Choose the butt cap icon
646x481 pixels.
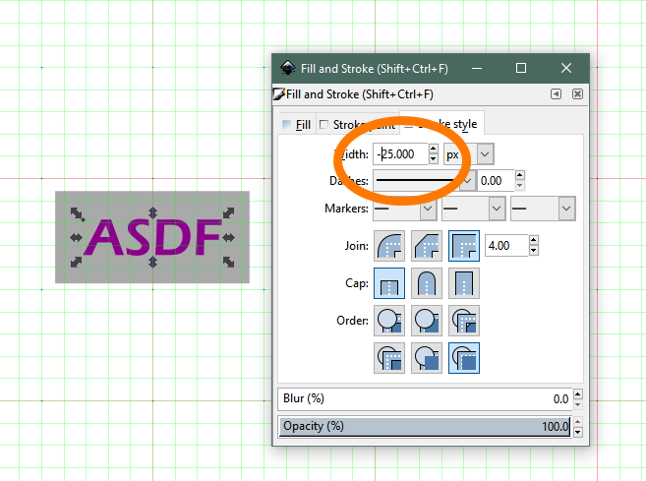(388, 284)
